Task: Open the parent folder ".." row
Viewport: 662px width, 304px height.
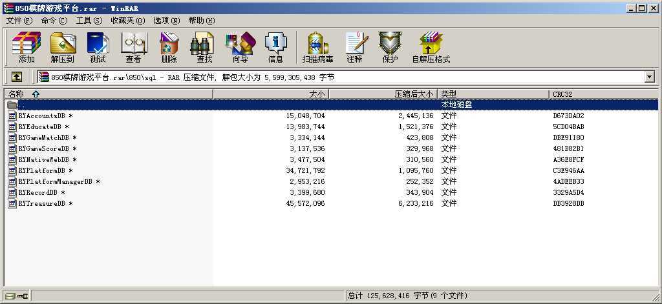Action: 21,105
